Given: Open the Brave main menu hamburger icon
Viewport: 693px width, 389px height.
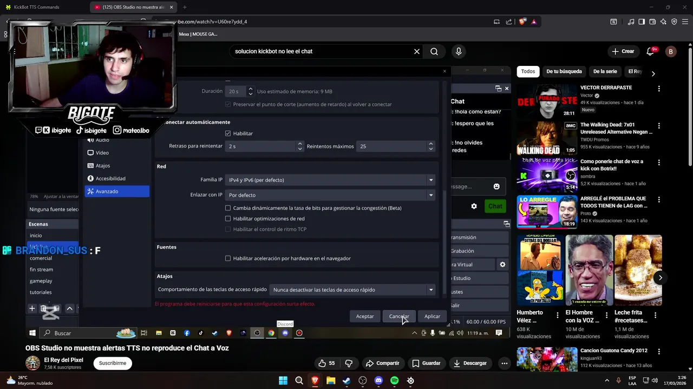Looking at the screenshot, I should pyautogui.click(x=685, y=22).
